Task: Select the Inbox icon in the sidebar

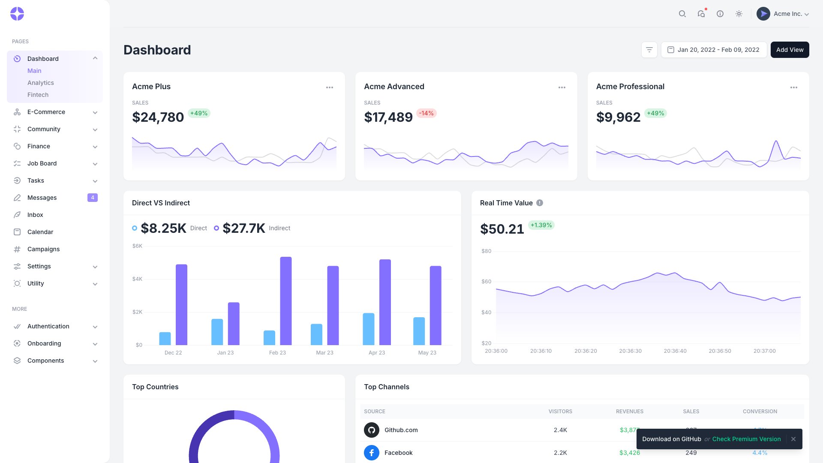Action: 17,215
